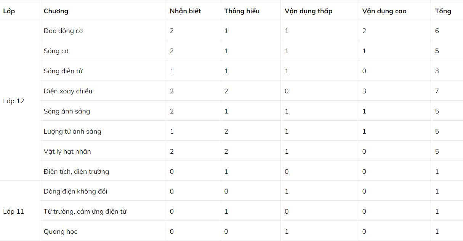The width and height of the screenshot is (463, 241).
Task: Select the "Nhận biết" column header
Action: (x=185, y=11)
